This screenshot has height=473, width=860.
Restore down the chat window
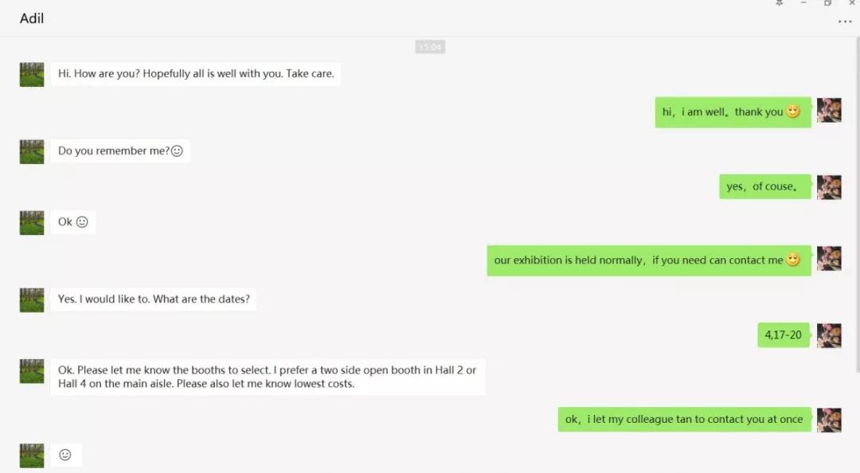[827, 4]
